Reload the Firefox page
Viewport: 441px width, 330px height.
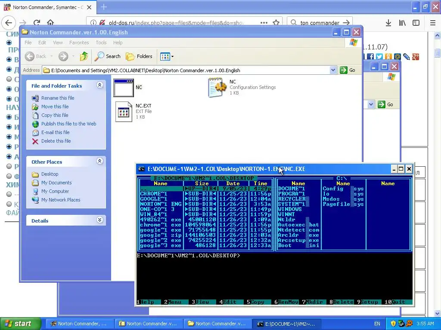point(37,23)
